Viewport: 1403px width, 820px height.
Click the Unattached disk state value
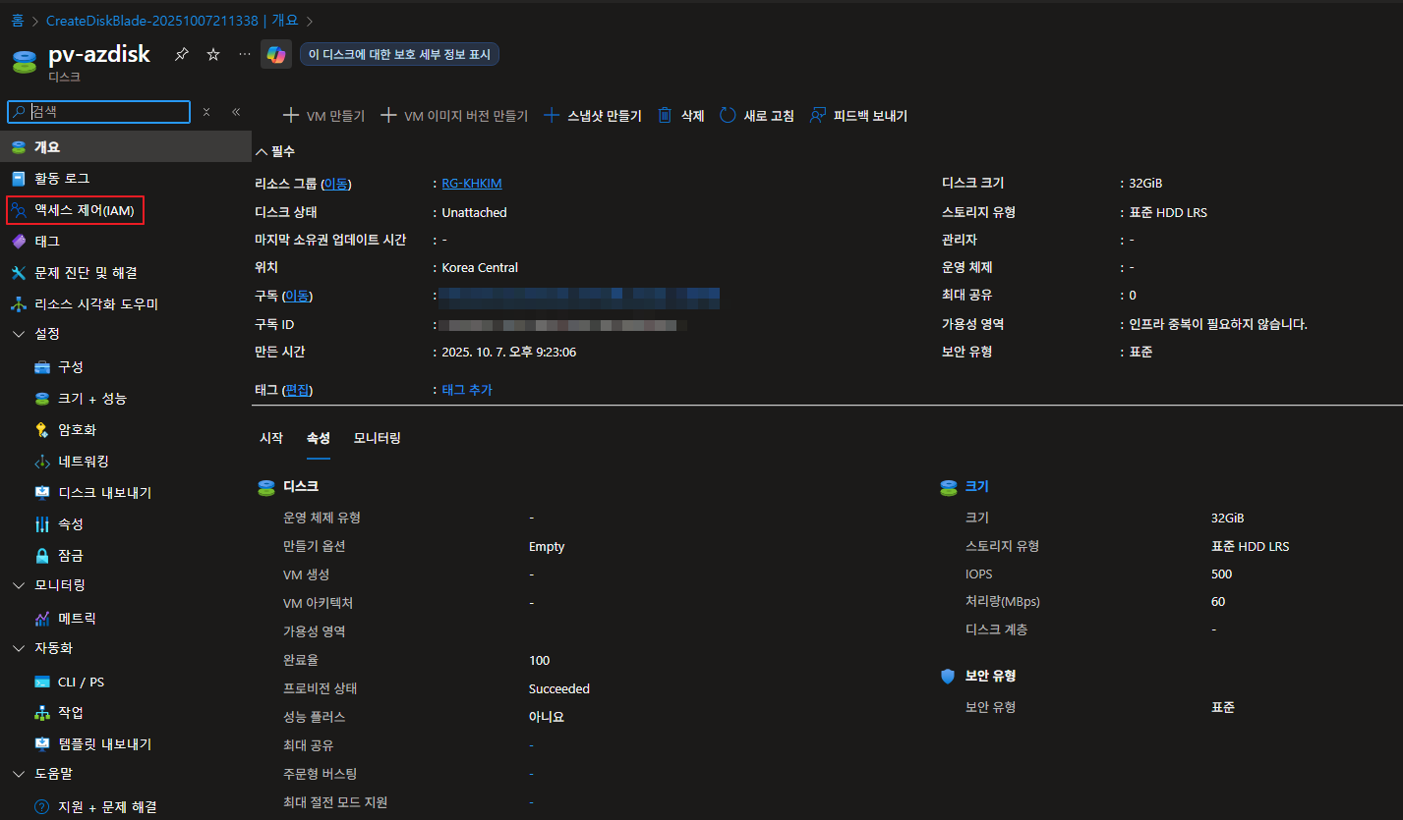474,212
